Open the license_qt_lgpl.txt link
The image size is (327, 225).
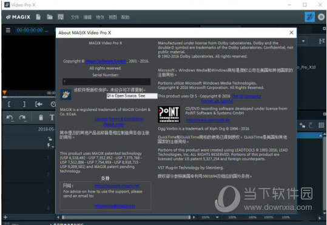[217, 101]
